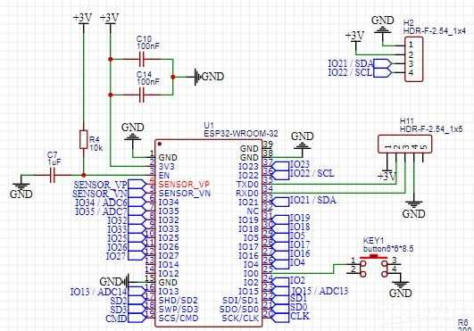474x331 pixels.
Task: Select the C14 capacitor symbol
Action: point(142,95)
